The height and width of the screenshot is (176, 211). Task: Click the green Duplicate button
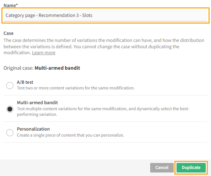[x=191, y=168]
